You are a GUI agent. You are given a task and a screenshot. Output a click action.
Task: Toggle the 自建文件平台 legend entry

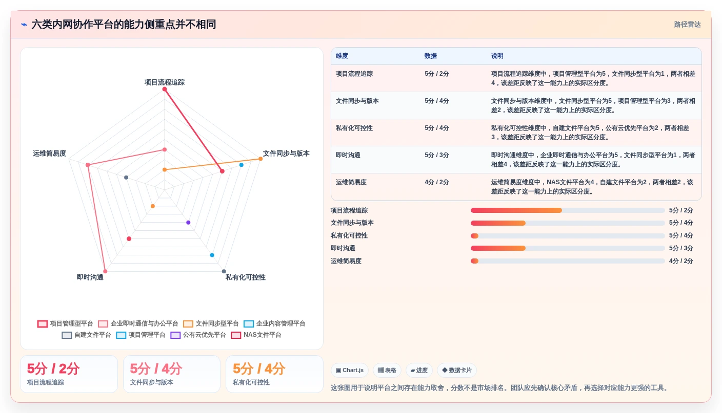[86, 335]
